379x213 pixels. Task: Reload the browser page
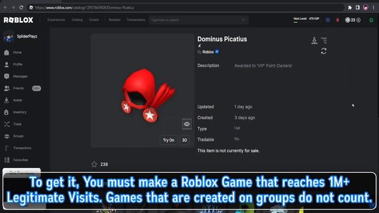[21, 8]
